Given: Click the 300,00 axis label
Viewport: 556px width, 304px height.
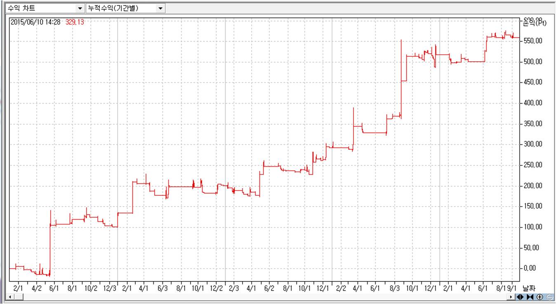Looking at the screenshot, I should [532, 144].
